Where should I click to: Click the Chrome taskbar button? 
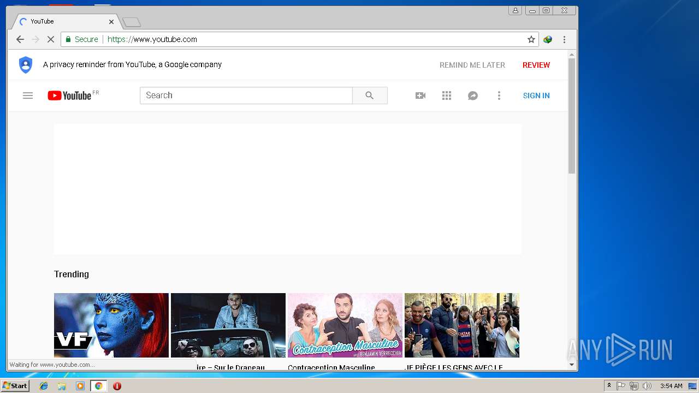(98, 386)
